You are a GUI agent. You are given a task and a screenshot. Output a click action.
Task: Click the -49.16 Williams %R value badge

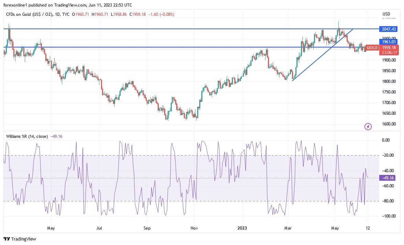coord(387,178)
